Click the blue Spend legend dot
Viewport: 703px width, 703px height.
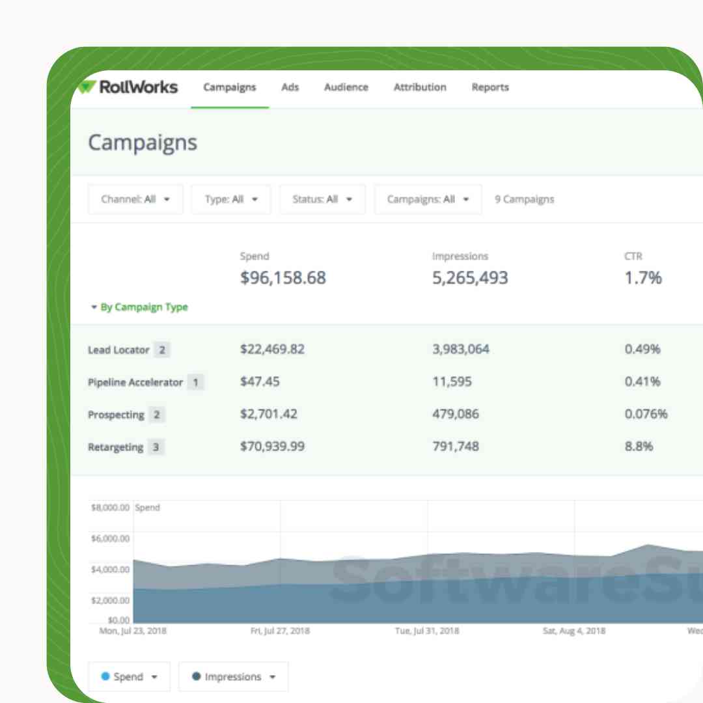(105, 676)
